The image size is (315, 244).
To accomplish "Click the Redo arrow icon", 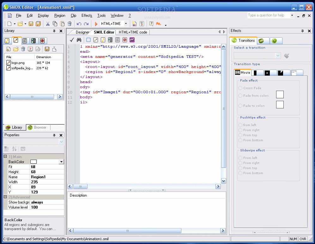I will pyautogui.click(x=86, y=24).
